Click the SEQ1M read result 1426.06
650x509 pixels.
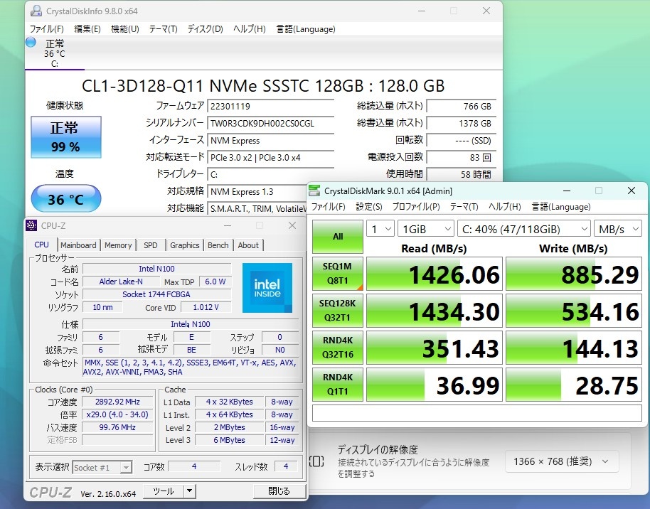pos(435,274)
